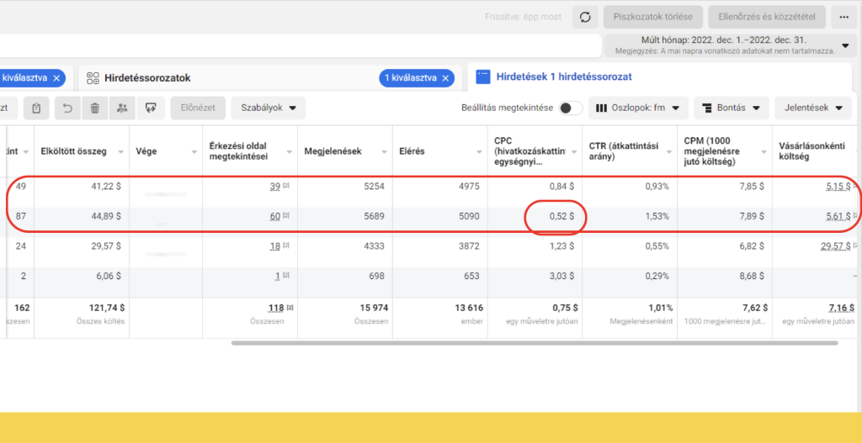Toggle the Beállítás megtekintése switch
The width and height of the screenshot is (862, 443).
click(570, 108)
